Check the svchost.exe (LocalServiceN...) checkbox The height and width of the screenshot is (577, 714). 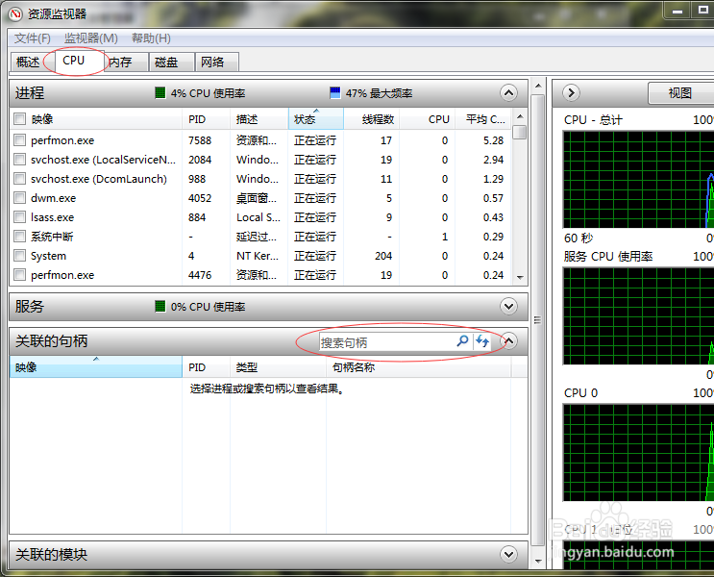coord(19,160)
